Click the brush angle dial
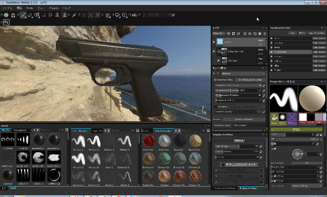Image resolution: width=327 pixels, height=197 pixels. (x=297, y=154)
